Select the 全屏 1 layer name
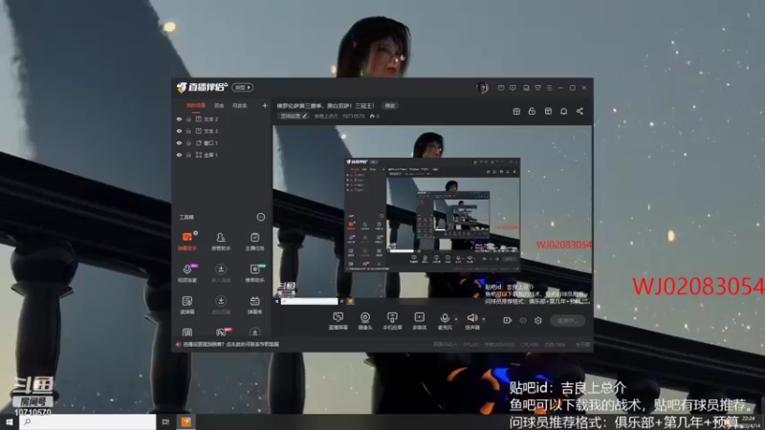This screenshot has width=765, height=430. click(x=210, y=155)
